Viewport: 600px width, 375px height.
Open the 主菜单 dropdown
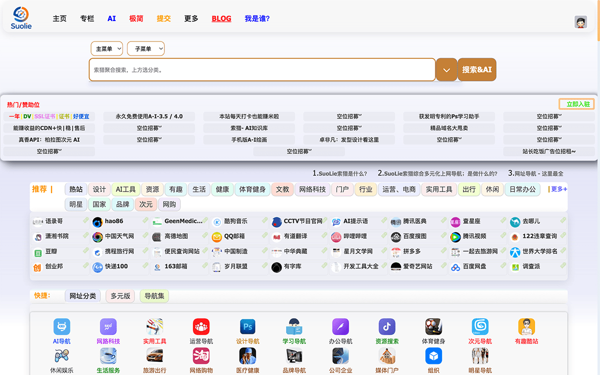(106, 48)
